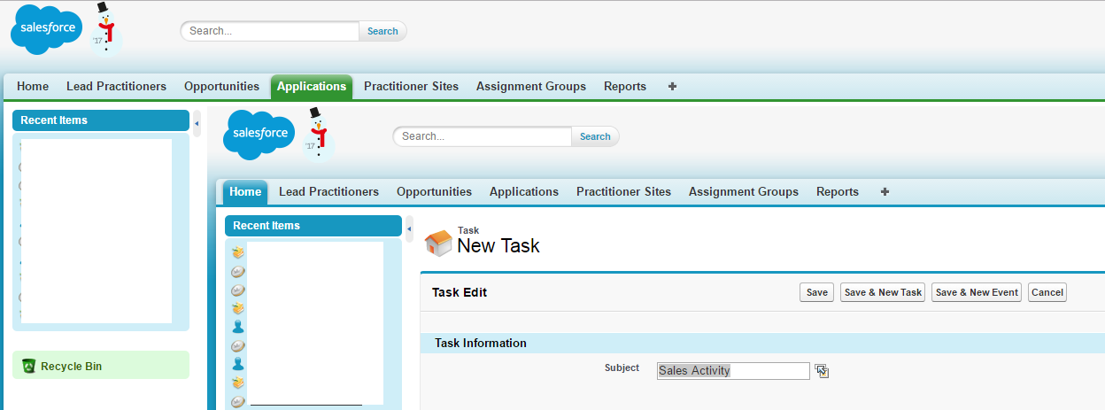Open the Home tab in the outer tab bar

click(33, 87)
